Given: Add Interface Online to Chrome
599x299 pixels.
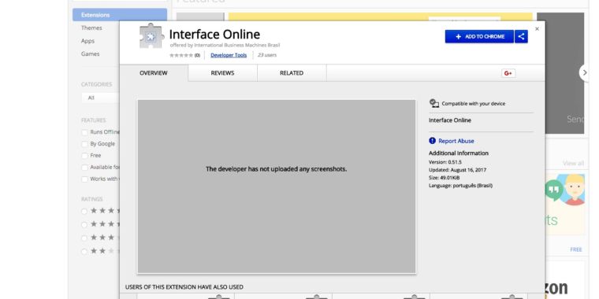Looking at the screenshot, I should (479, 37).
